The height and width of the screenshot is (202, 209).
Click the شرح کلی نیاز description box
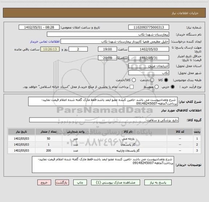click(103, 102)
